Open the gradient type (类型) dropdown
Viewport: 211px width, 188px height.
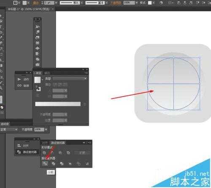click(70, 79)
